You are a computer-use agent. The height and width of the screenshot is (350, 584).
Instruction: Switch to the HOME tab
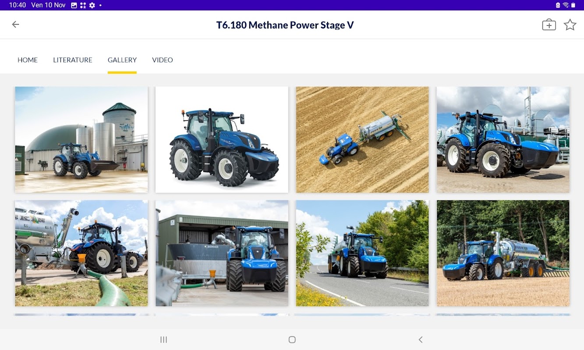tap(28, 60)
